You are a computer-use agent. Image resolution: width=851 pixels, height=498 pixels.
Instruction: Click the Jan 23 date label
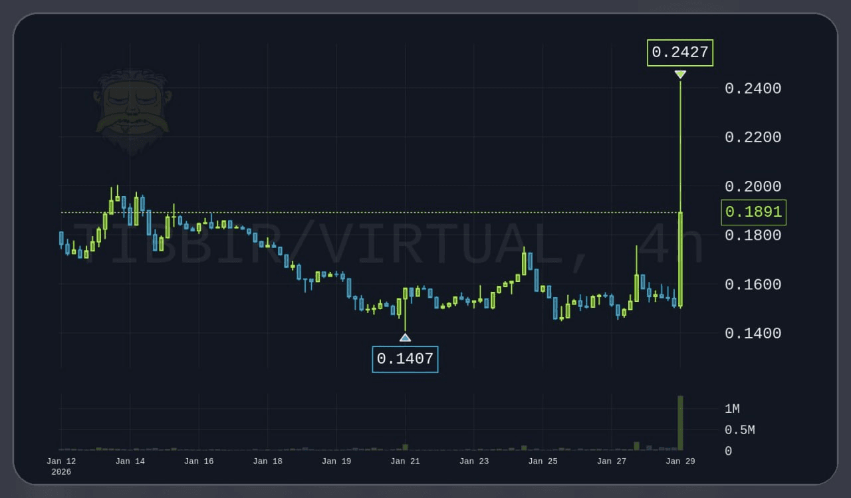(x=474, y=461)
